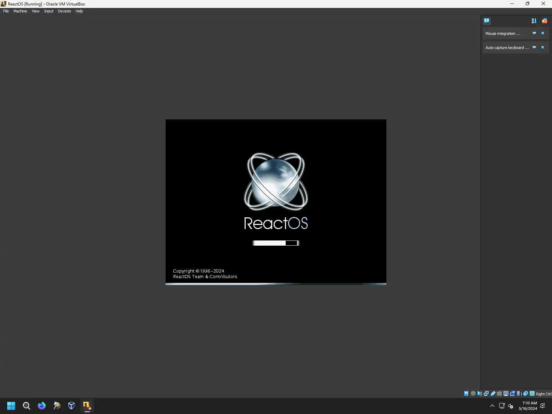The image size is (552, 414).
Task: Click the notification sort order icon
Action: (x=534, y=21)
